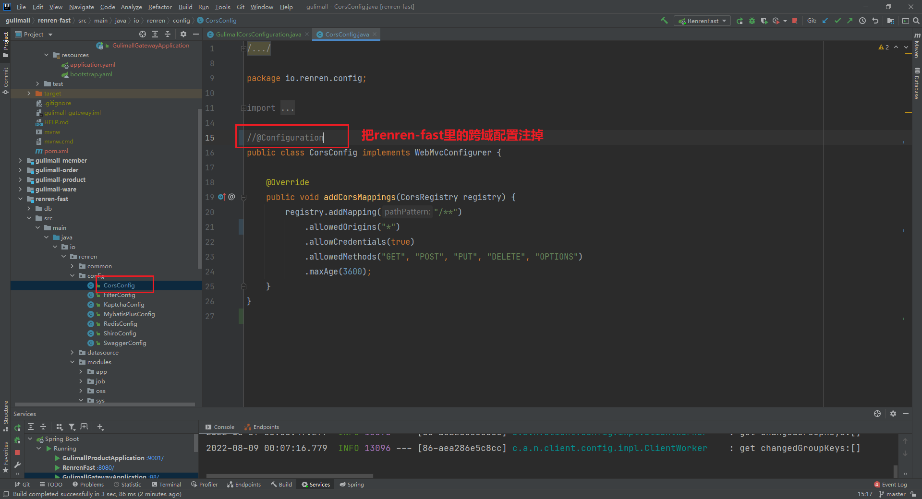Open pom.xml in gateway module

pyautogui.click(x=56, y=151)
